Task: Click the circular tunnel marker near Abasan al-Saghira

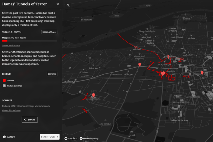Action: coord(135,48)
